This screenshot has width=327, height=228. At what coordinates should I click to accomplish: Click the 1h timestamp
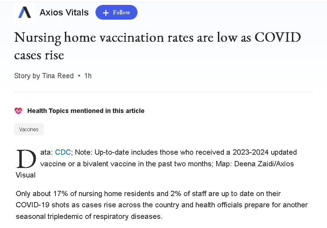click(x=88, y=76)
